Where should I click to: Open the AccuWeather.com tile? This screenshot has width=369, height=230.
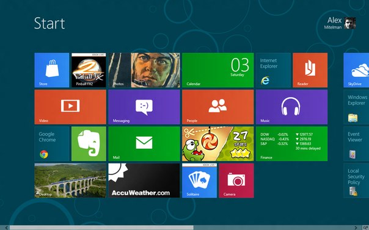point(144,181)
